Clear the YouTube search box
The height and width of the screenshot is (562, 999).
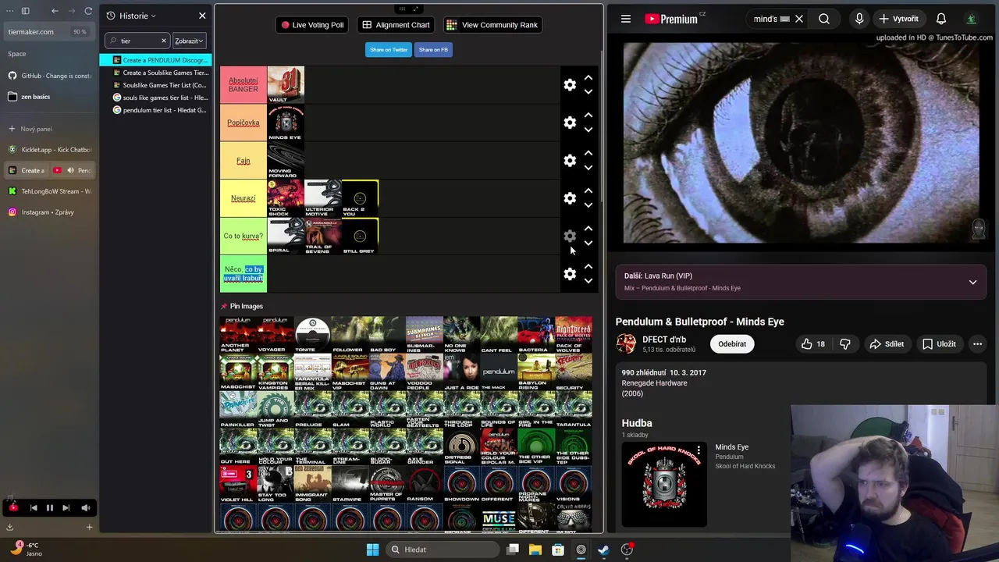tap(798, 19)
